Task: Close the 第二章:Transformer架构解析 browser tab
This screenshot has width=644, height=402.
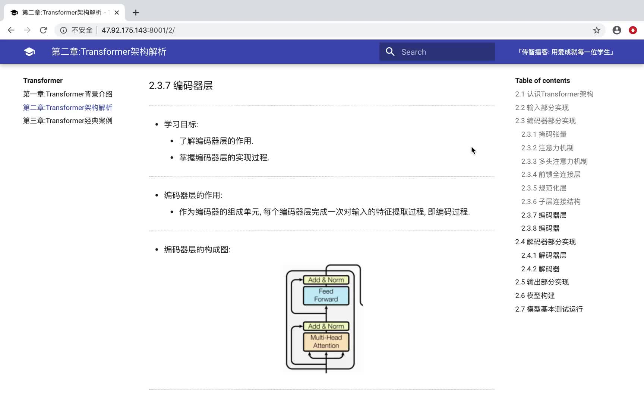Action: (x=117, y=13)
